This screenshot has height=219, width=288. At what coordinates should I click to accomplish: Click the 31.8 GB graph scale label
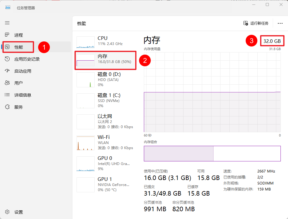click(275, 49)
